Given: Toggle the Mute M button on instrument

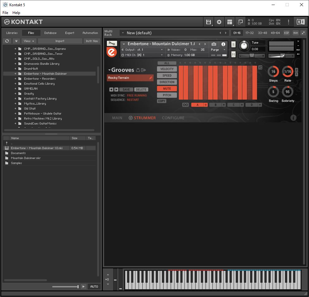Looking at the screenshot, I should [233, 54].
